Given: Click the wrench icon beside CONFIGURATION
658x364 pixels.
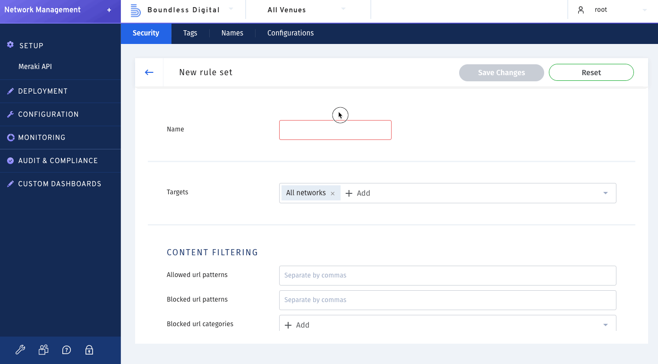Looking at the screenshot, I should (10, 114).
